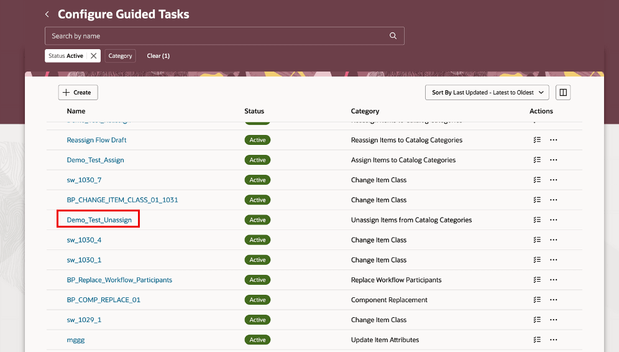Click the search magnifier icon
This screenshot has width=619, height=352.
[393, 36]
